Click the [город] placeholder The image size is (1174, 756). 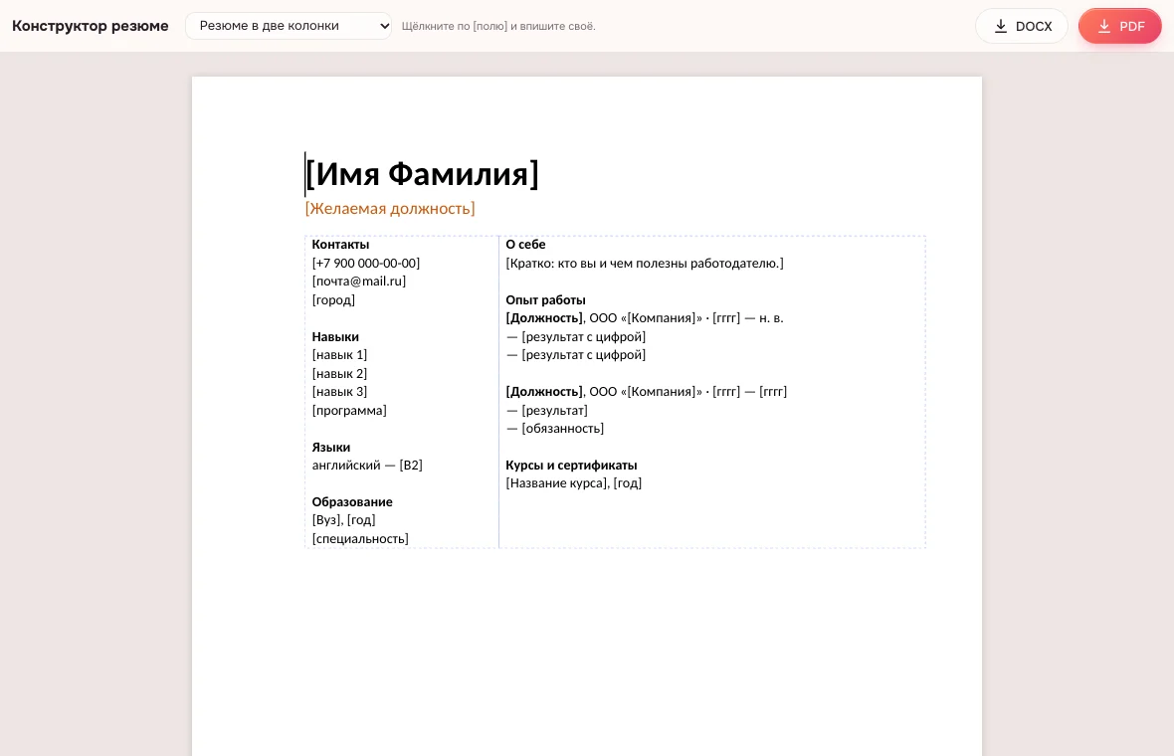point(333,299)
